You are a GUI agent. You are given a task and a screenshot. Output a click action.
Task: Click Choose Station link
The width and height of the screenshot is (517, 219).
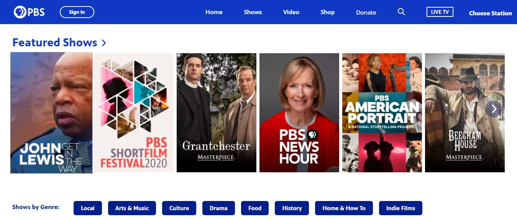tap(491, 13)
